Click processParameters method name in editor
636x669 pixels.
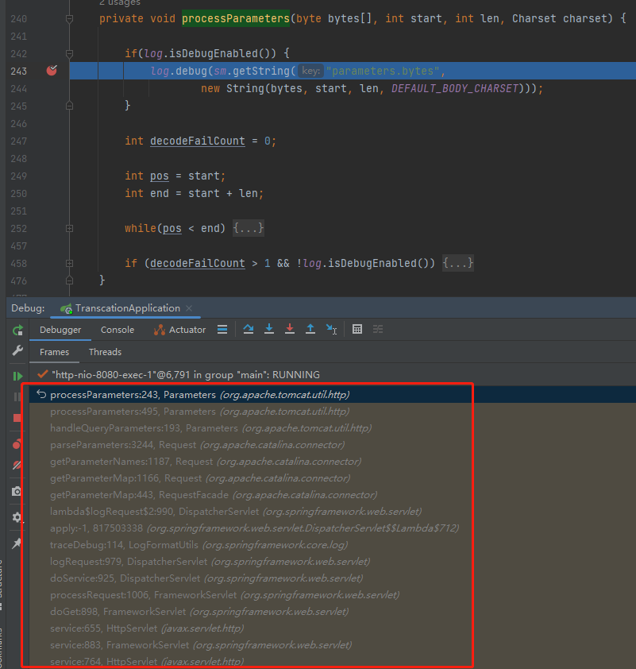(236, 18)
